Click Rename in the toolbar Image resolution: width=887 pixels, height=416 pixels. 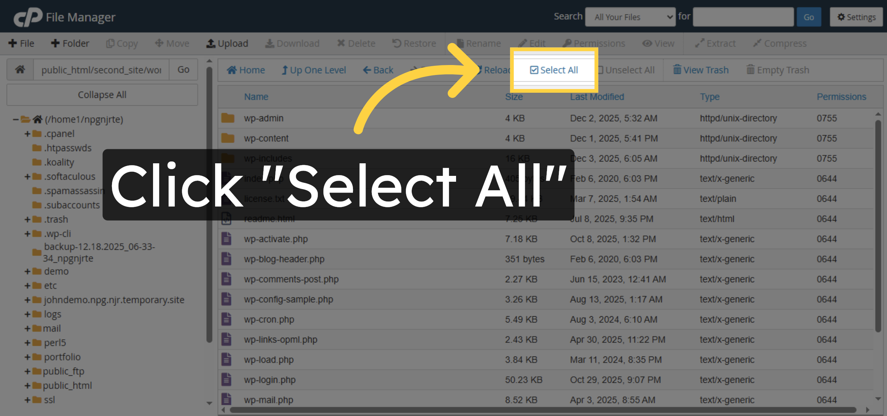479,43
